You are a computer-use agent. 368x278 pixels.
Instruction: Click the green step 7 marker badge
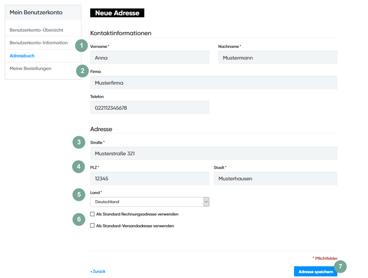point(340,266)
